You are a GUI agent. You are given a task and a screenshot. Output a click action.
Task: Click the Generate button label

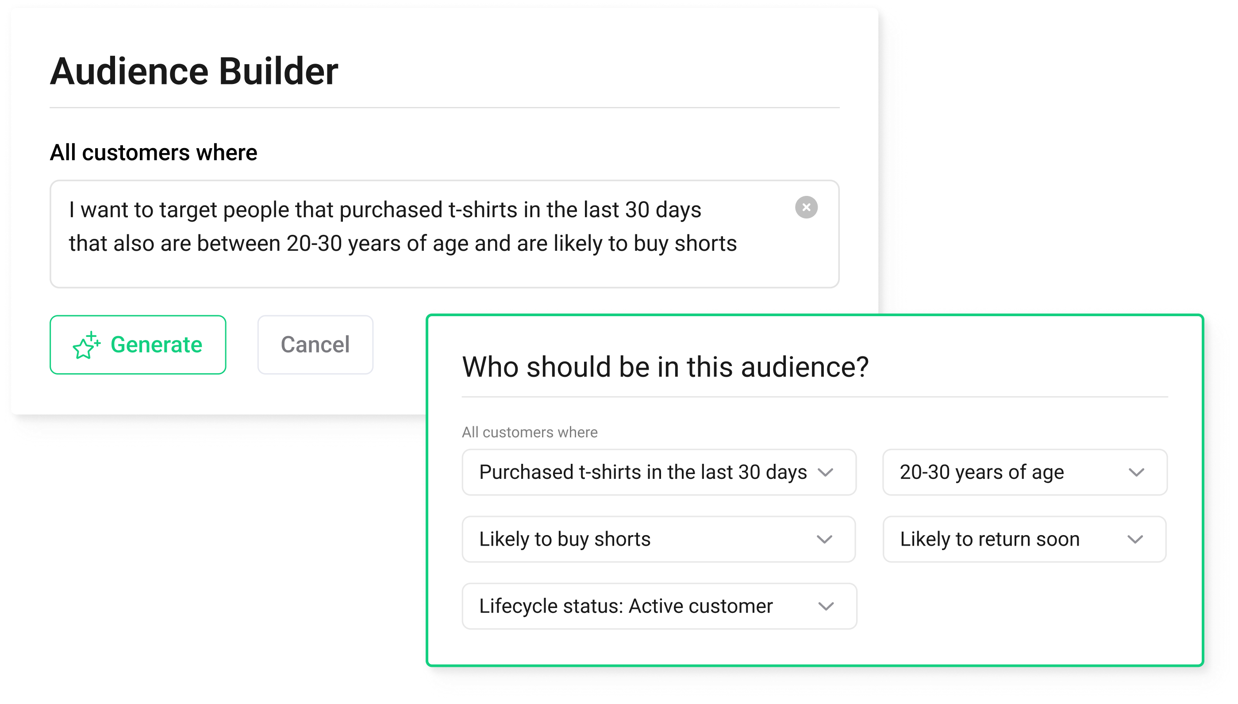156,345
